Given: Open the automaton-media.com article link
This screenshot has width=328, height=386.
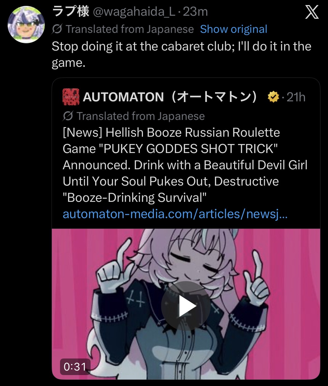Looking at the screenshot, I should click(175, 214).
